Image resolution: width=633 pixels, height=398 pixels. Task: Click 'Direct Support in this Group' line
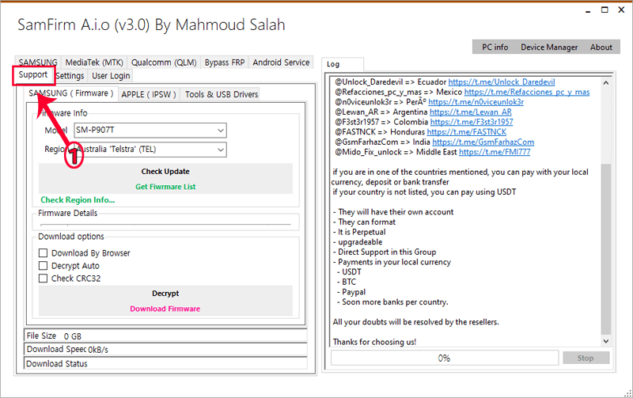385,252
